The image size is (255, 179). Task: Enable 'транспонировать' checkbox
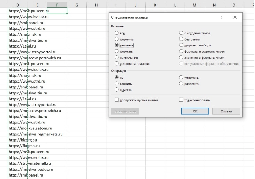coord(181,100)
